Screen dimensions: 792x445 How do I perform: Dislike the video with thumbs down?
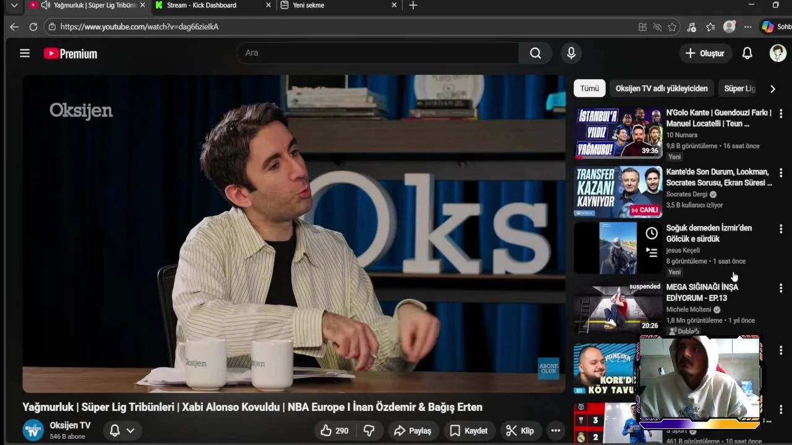(369, 431)
